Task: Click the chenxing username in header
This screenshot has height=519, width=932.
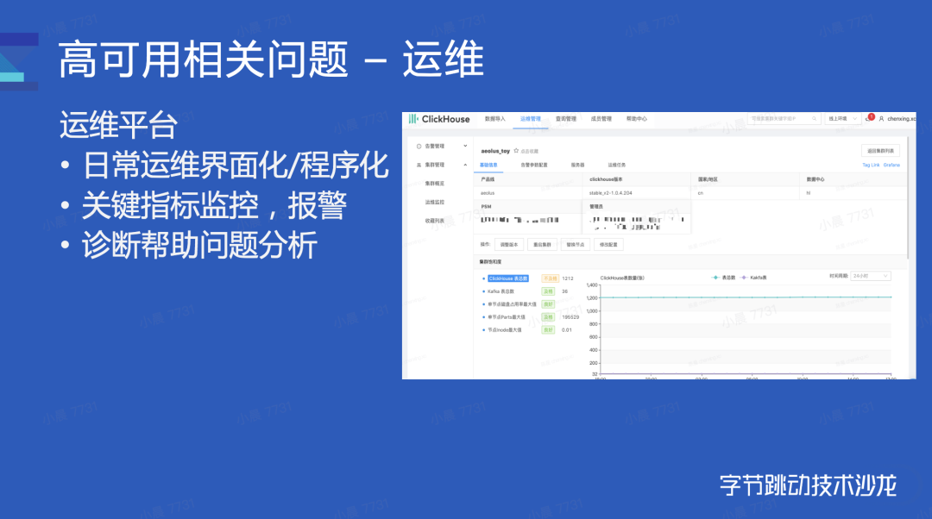Action: pos(901,119)
